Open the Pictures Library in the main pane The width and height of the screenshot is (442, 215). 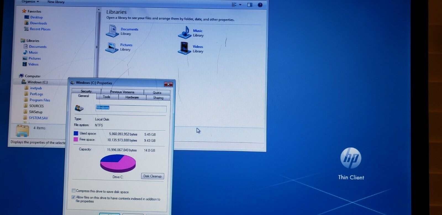[119, 47]
